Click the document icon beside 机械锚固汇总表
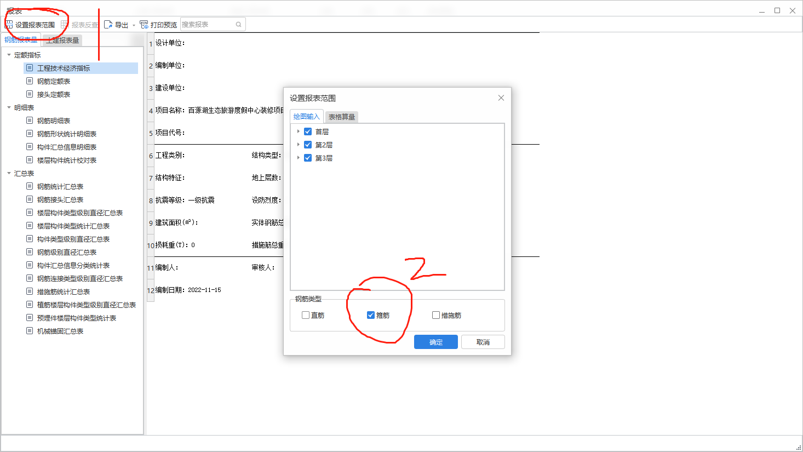 coord(30,331)
